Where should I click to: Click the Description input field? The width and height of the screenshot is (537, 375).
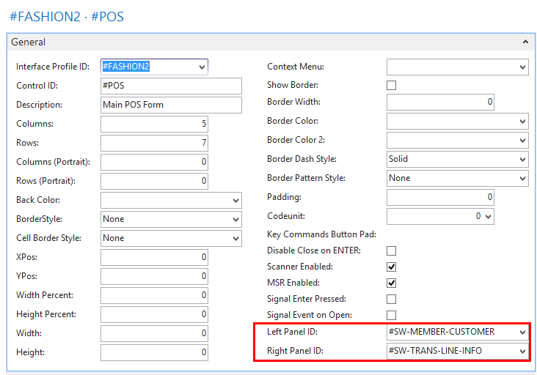171,105
